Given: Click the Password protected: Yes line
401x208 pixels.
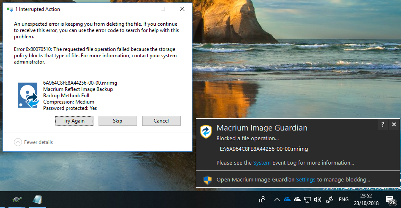Looking at the screenshot, I should pos(70,108).
